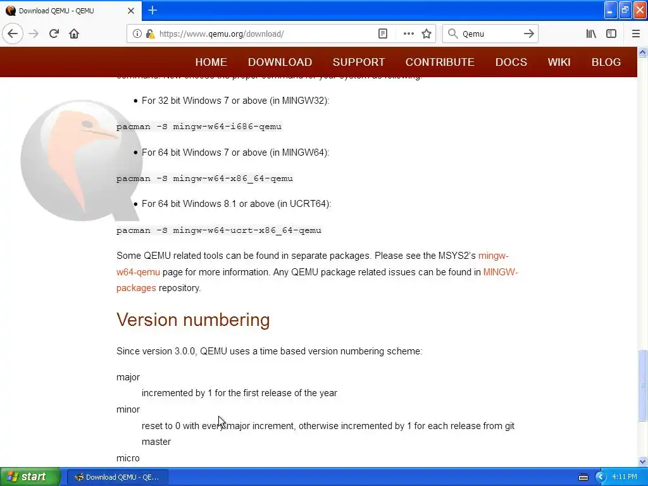Image resolution: width=648 pixels, height=486 pixels.
Task: Click the pacman mingw-w64-i686-qemu command text
Action: [x=199, y=127]
